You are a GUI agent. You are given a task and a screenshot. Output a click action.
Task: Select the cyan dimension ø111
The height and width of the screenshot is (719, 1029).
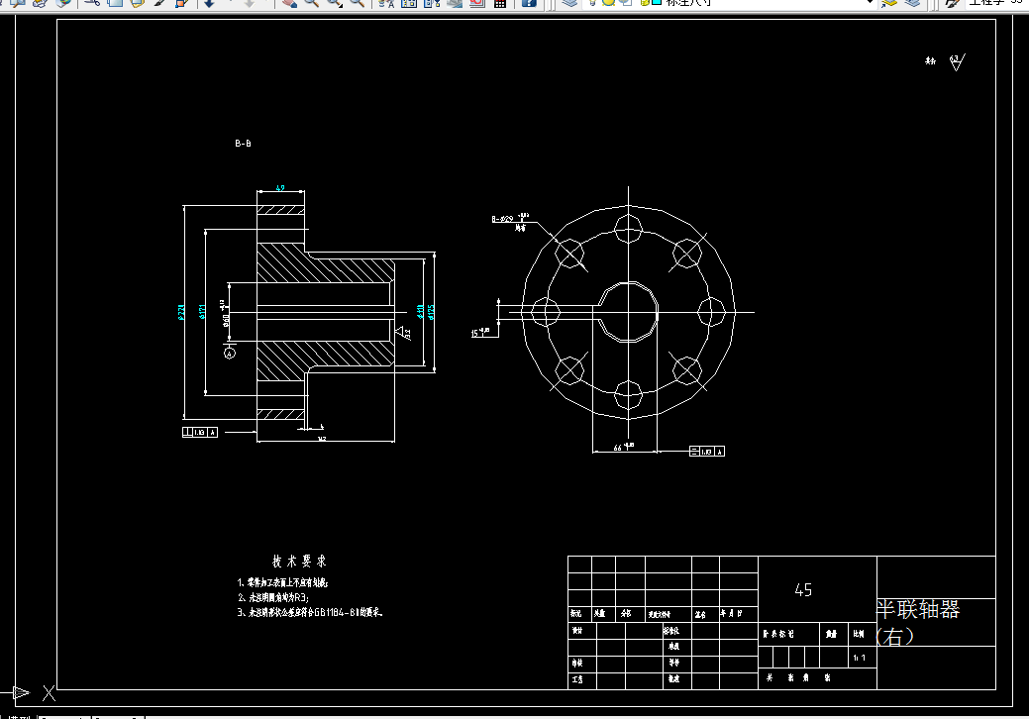419,312
